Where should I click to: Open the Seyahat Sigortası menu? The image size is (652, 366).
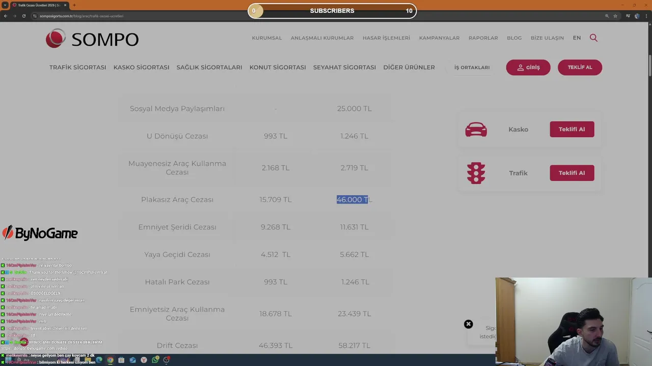coord(344,67)
